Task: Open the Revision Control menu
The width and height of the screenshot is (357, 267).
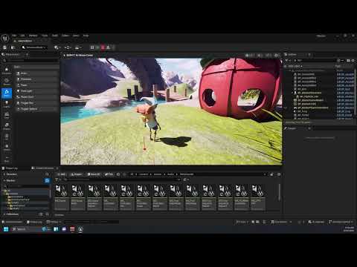Action: pyautogui.click(x=341, y=222)
